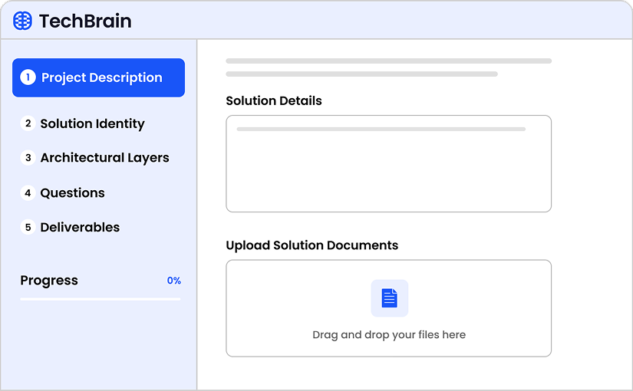The width and height of the screenshot is (633, 391).
Task: Click the step 2 number badge
Action: [x=28, y=123]
